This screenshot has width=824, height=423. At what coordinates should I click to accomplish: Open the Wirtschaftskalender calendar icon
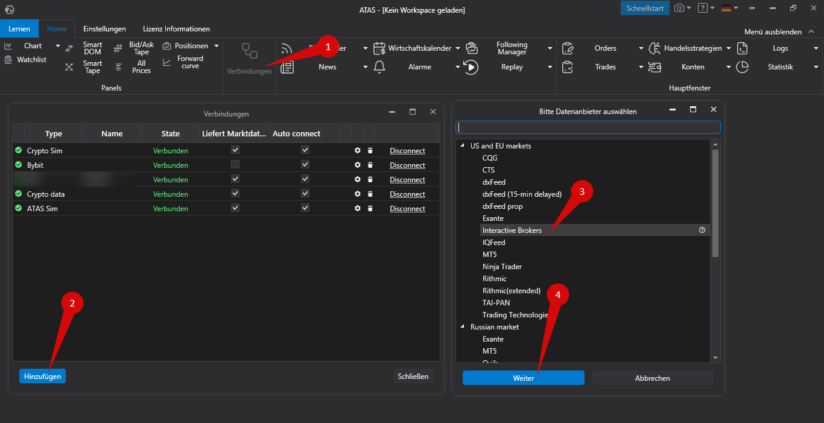(x=379, y=48)
